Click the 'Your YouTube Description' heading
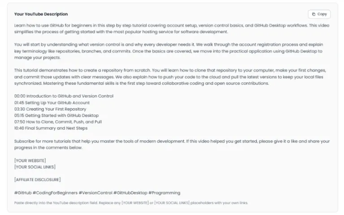Image resolution: width=344 pixels, height=215 pixels. coord(41,14)
